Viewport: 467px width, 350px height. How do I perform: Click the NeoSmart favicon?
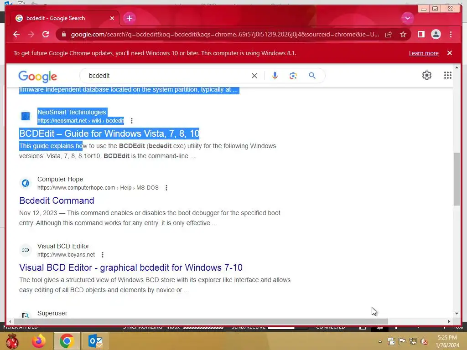tap(26, 116)
